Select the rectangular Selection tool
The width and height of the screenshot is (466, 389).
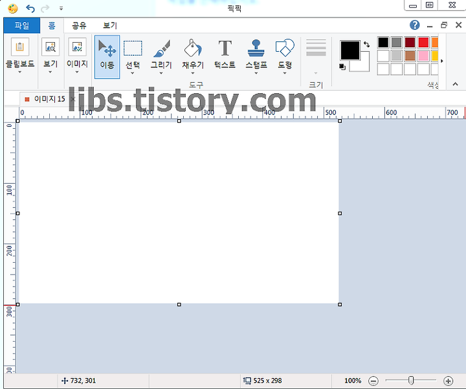(x=133, y=49)
